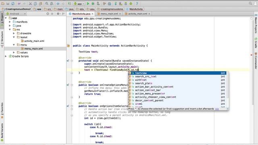
Task: Click the Collapse All icon in Project panel
Action: (52, 14)
